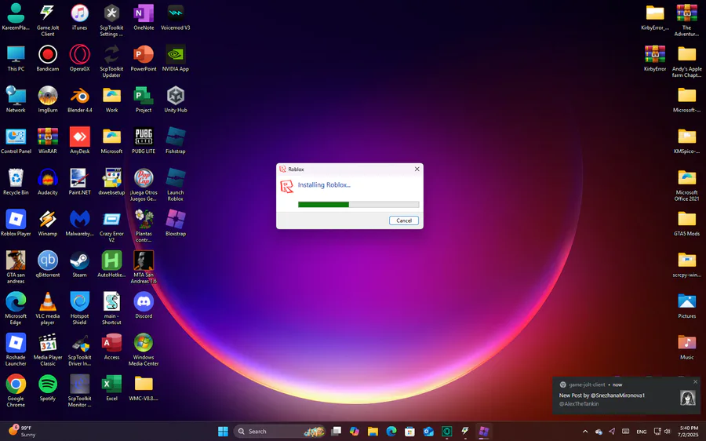Open the Windows Start menu

(x=223, y=431)
